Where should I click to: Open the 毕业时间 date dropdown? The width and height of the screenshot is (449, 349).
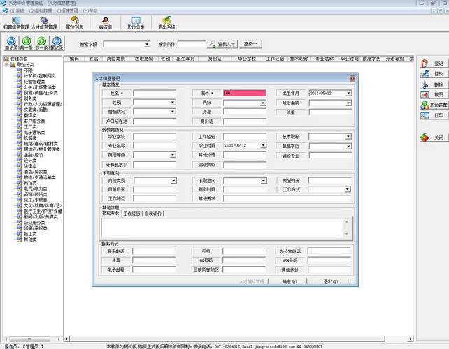click(x=263, y=145)
